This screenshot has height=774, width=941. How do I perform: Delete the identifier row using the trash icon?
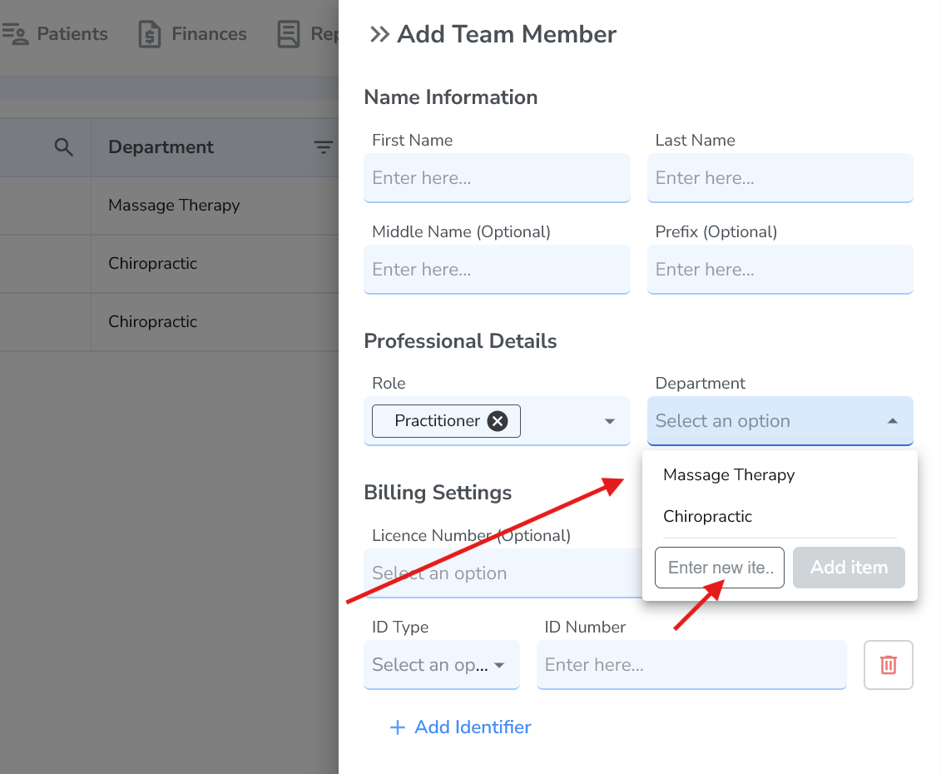pos(888,664)
